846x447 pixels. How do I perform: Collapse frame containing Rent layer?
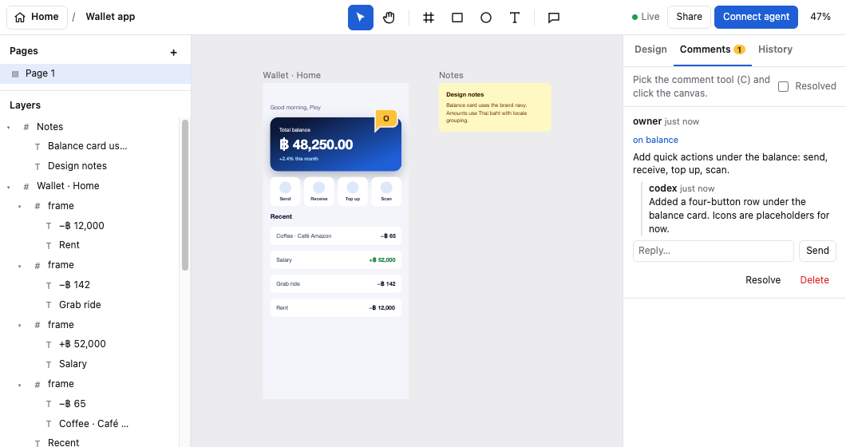coord(20,206)
